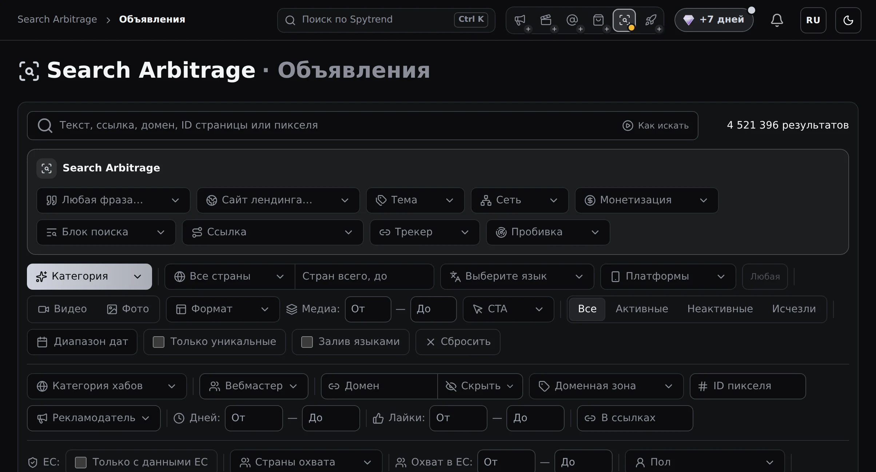Open notifications bell

[x=777, y=20]
